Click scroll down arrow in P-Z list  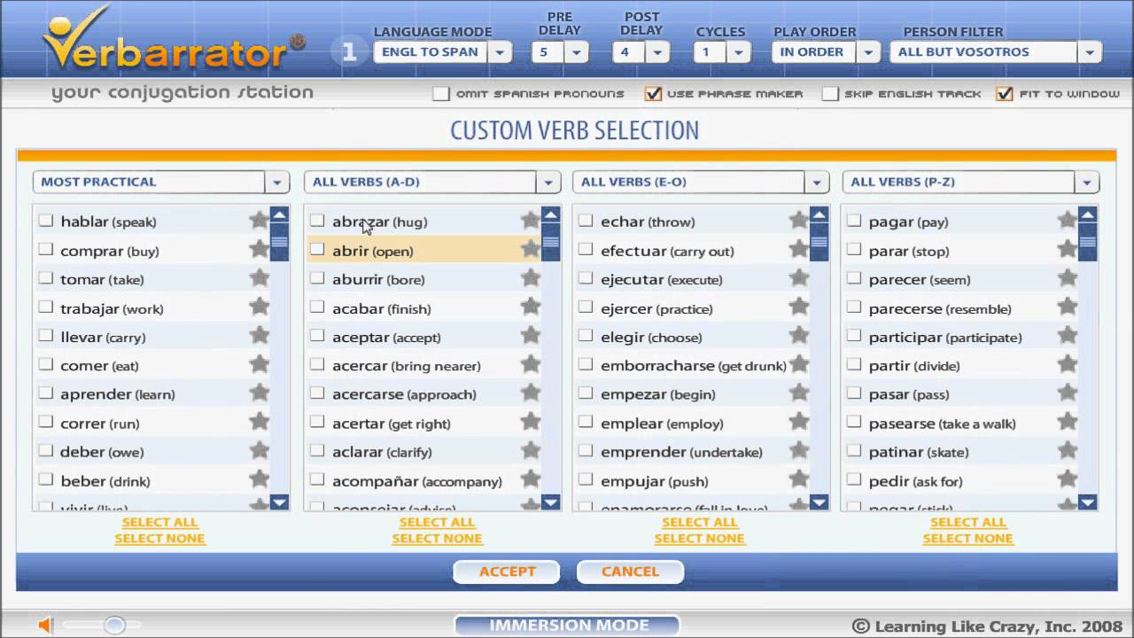click(1087, 502)
